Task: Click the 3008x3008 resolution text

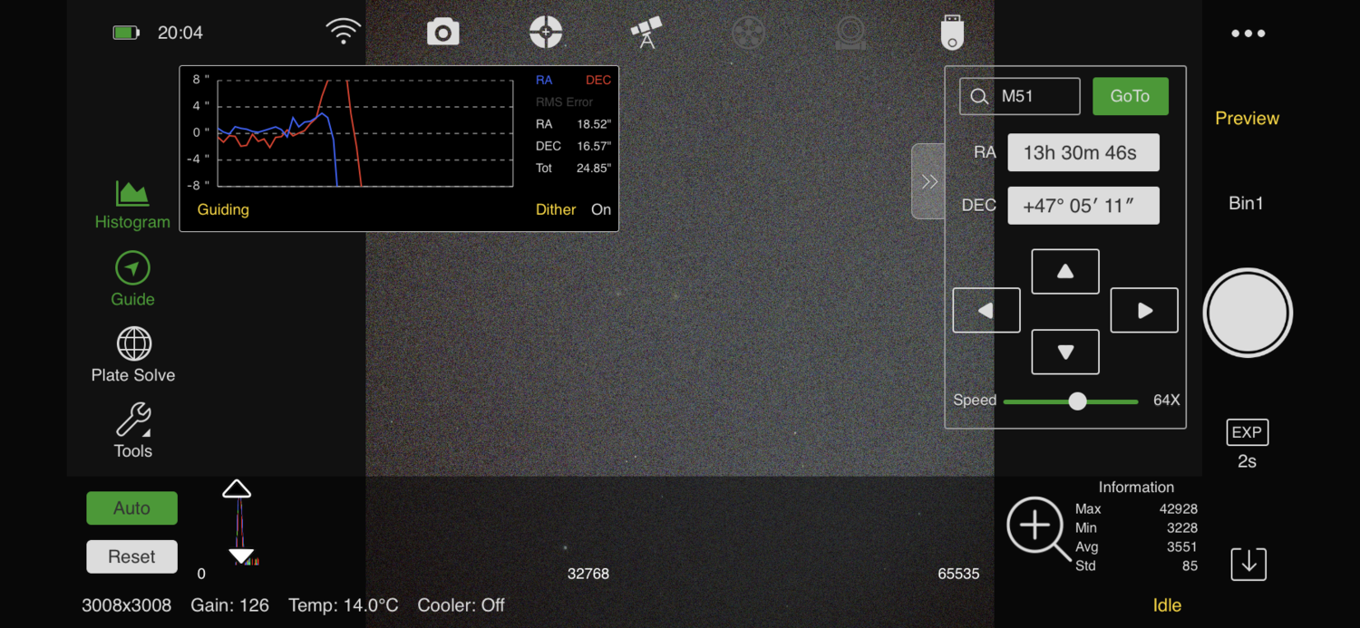Action: [x=128, y=605]
